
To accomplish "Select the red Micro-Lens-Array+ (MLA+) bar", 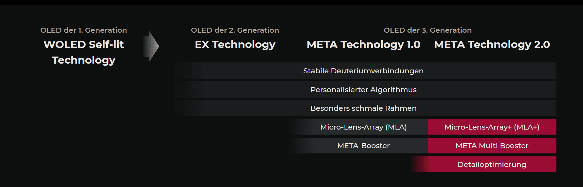I will 492,127.
